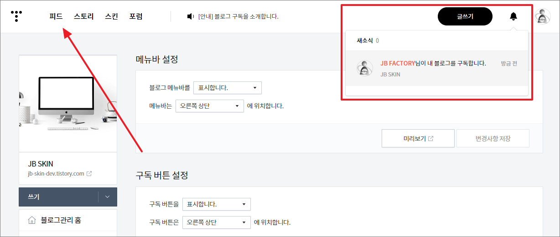The width and height of the screenshot is (560, 237).
Task: Click the home icon for 블로그관리 홈
Action: point(32,221)
